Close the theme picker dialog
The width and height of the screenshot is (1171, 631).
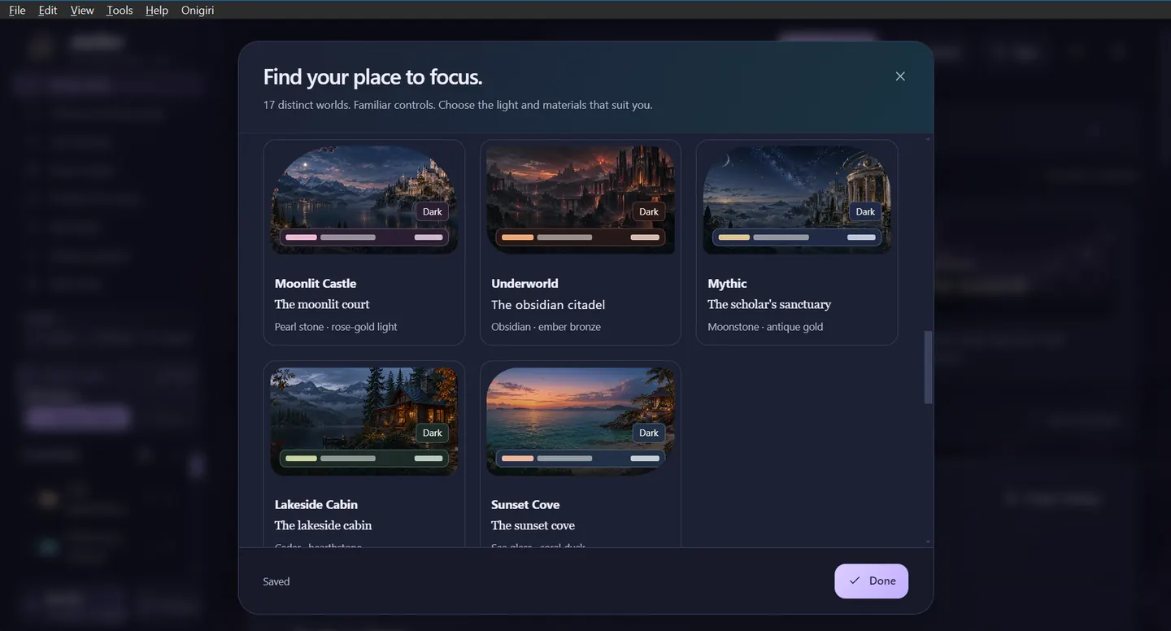click(900, 76)
